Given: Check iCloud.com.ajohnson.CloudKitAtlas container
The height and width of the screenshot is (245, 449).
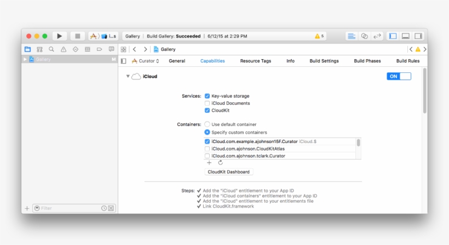Looking at the screenshot, I should click(x=207, y=149).
